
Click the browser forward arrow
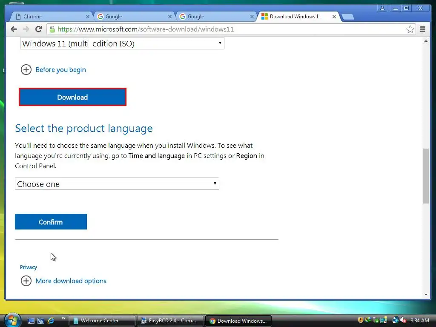[26, 29]
